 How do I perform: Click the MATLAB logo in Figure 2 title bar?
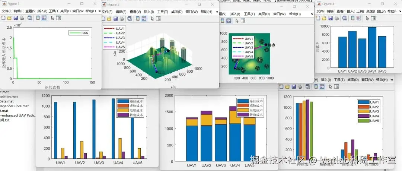[104, 4]
